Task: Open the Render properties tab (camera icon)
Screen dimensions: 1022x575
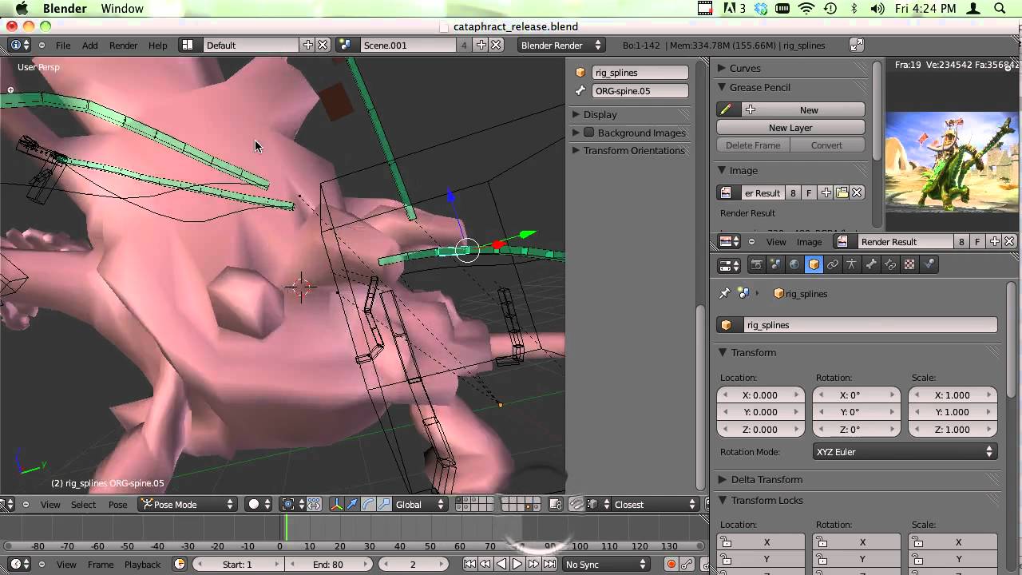Action: 756,265
